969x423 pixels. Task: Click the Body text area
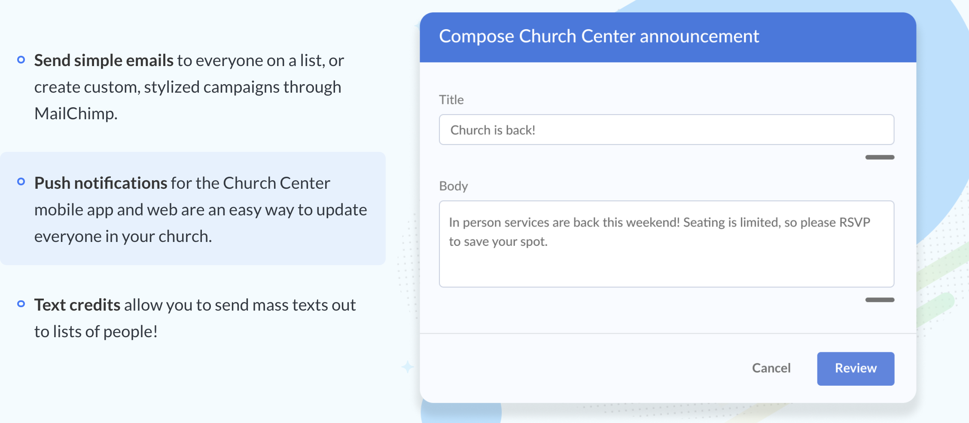[666, 244]
